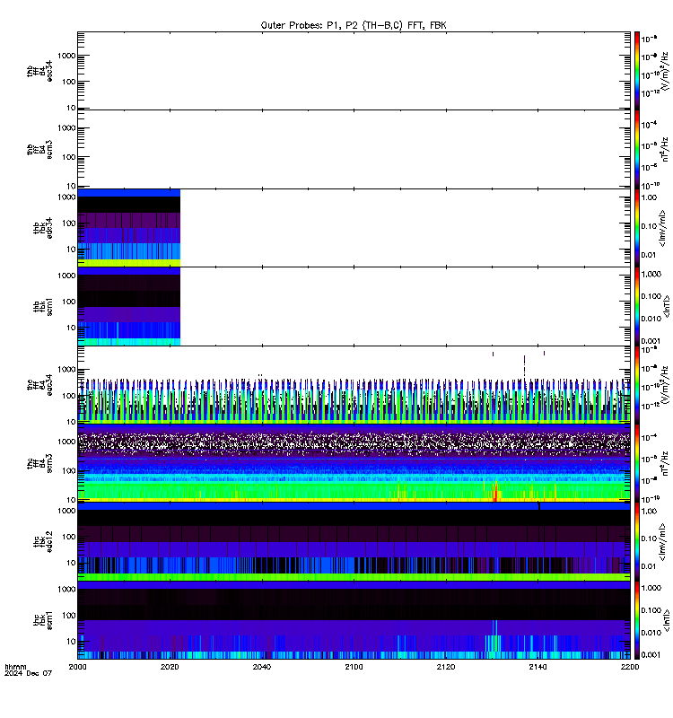Click the 10 y-tick of thc fff scm3 panel
673x718 pixels.
point(72,500)
